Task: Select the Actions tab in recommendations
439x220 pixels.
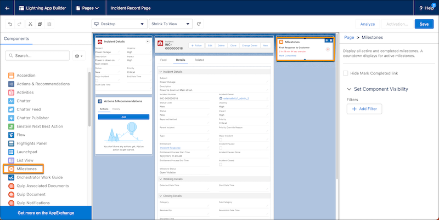Action: tap(104, 109)
